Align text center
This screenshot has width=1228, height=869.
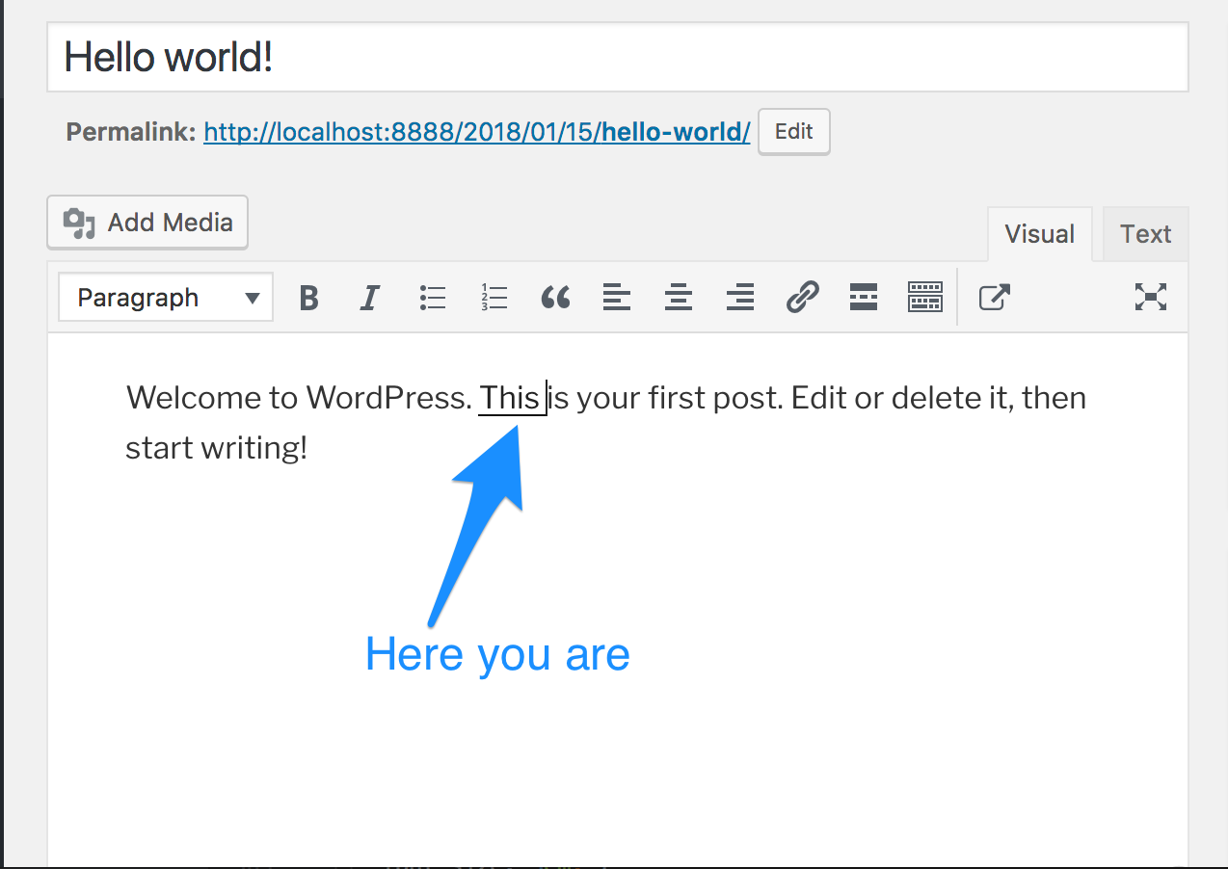679,298
